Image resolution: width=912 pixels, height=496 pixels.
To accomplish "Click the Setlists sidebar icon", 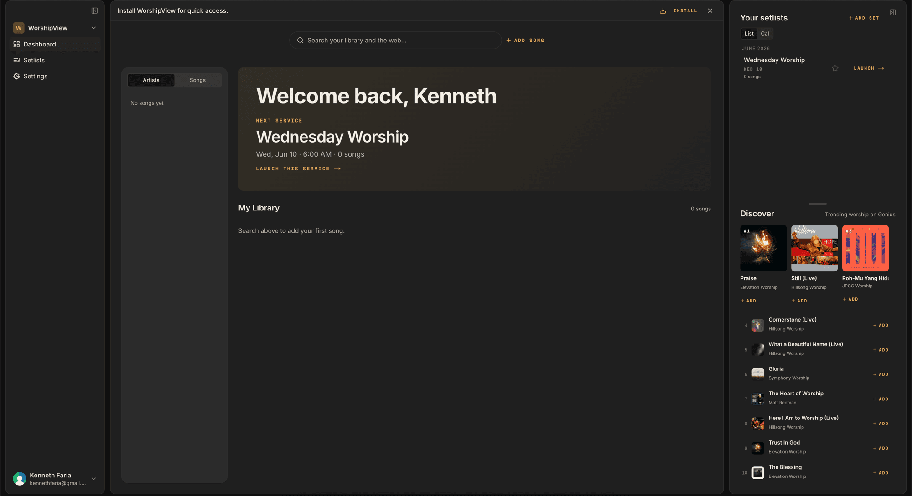I will pyautogui.click(x=16, y=60).
